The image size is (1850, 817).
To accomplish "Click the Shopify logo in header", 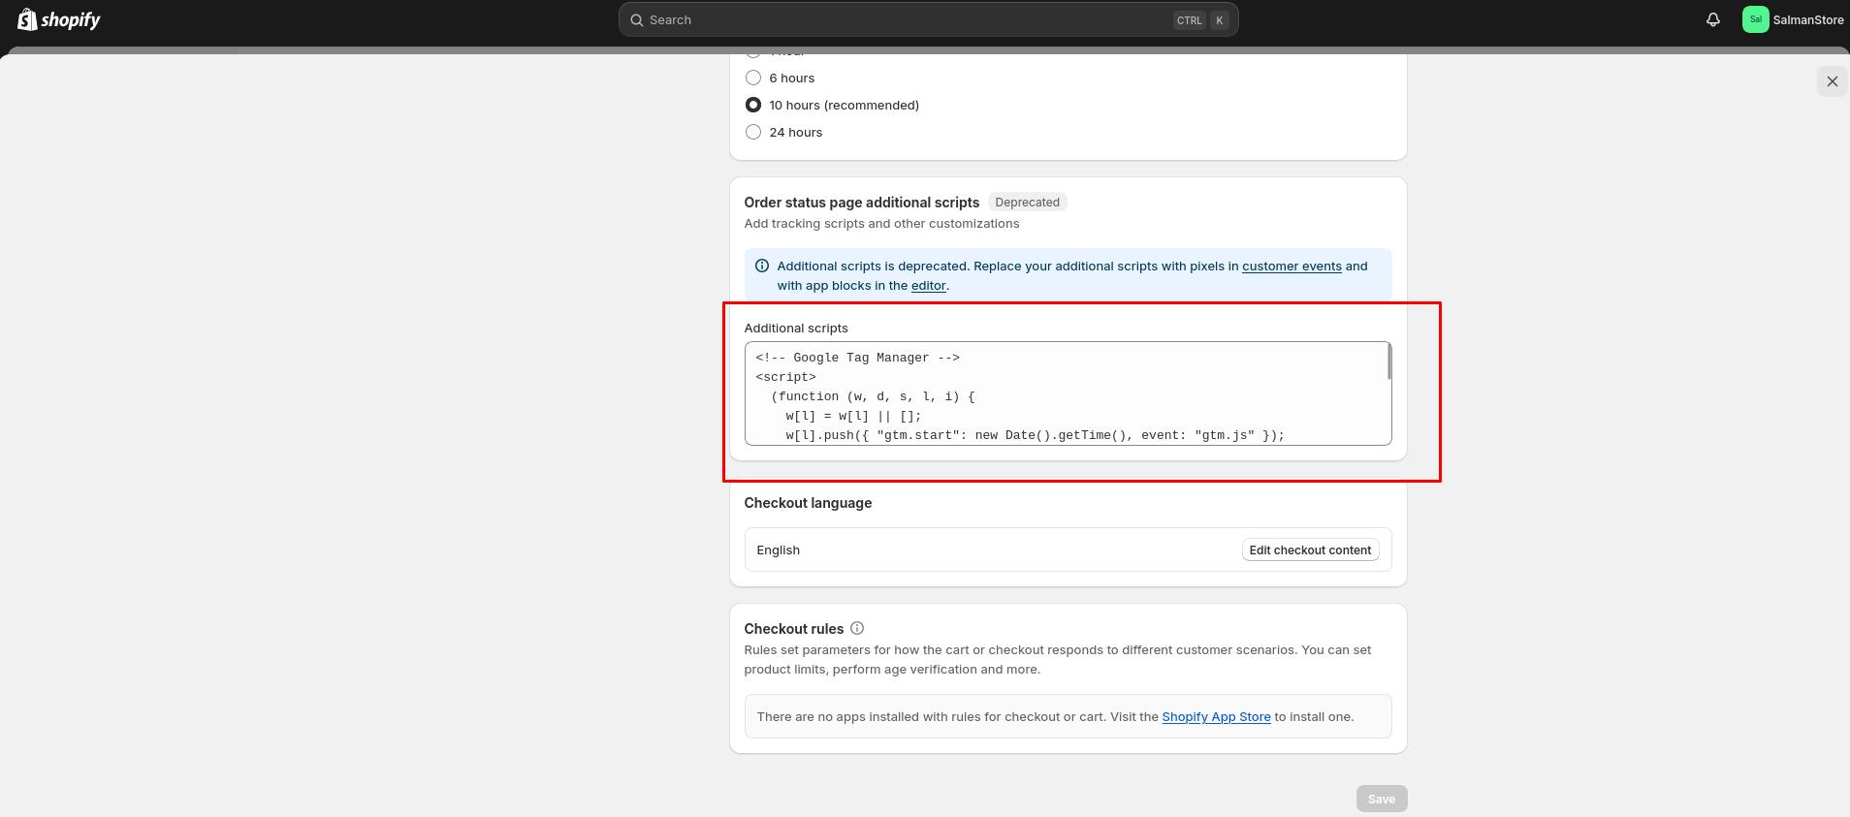I will (x=59, y=19).
